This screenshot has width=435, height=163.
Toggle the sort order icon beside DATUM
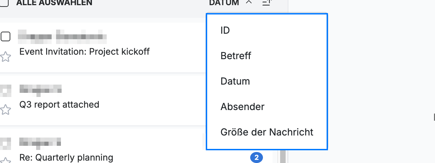(x=267, y=3)
